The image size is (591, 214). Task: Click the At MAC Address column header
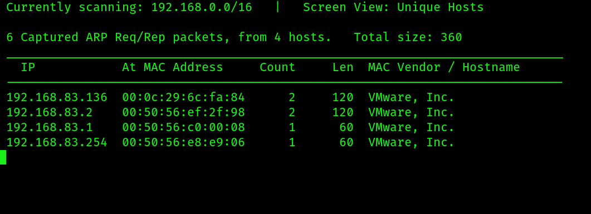(173, 67)
